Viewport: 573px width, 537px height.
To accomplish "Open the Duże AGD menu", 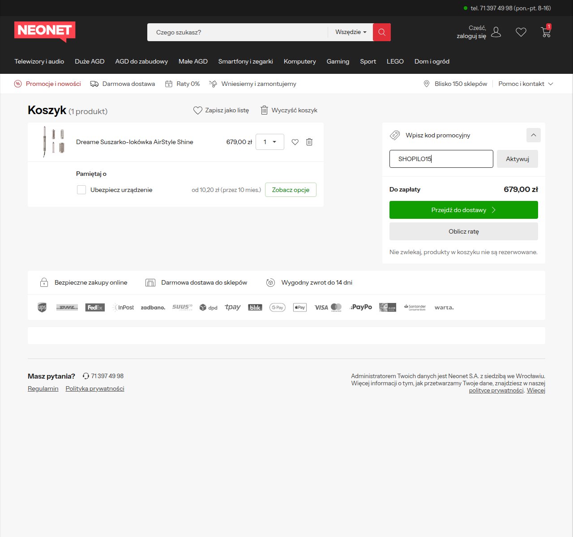I will tap(90, 61).
